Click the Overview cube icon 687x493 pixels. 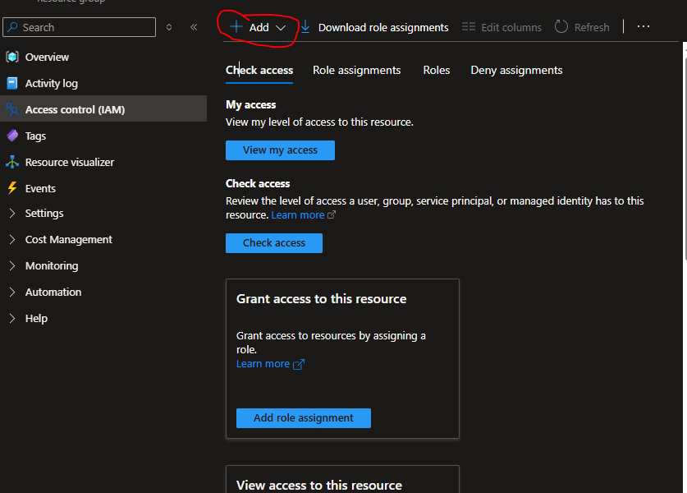click(x=12, y=57)
